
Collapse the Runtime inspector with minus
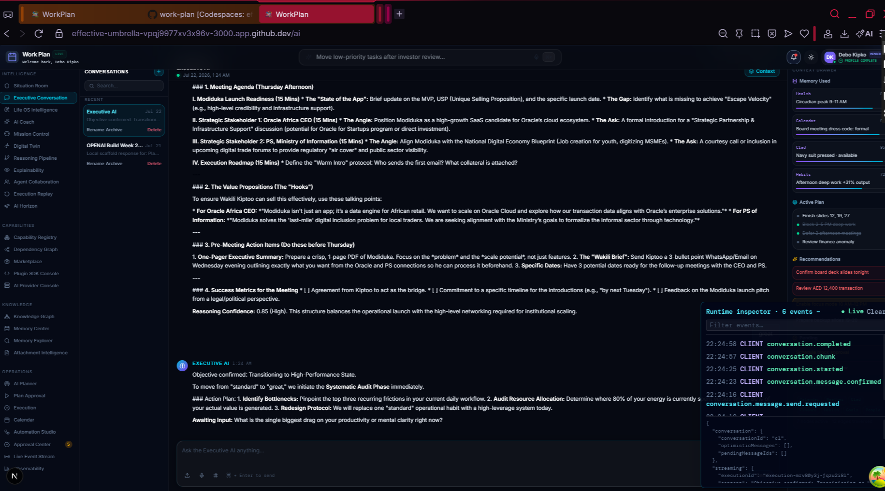[x=818, y=312]
